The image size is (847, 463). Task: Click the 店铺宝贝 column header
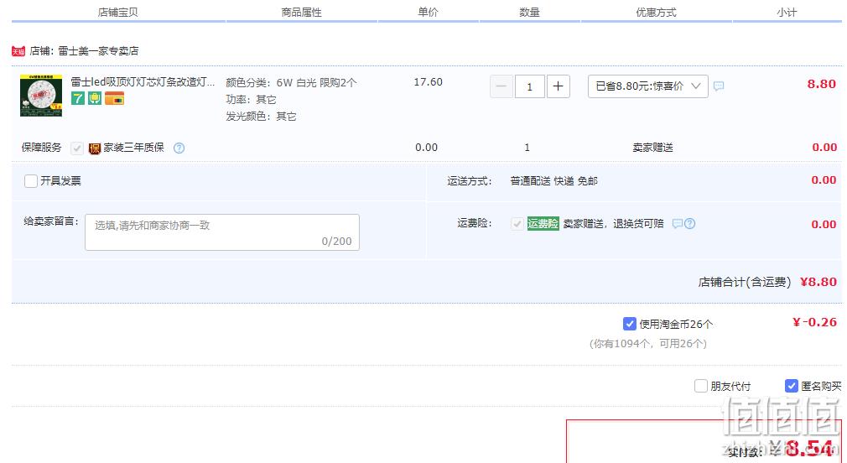[117, 12]
